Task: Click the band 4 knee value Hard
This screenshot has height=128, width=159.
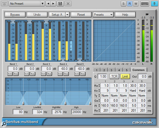Action: click(133, 91)
